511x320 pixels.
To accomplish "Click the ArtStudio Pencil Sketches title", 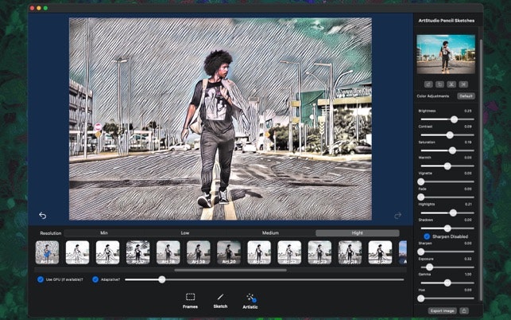I will pyautogui.click(x=446, y=21).
